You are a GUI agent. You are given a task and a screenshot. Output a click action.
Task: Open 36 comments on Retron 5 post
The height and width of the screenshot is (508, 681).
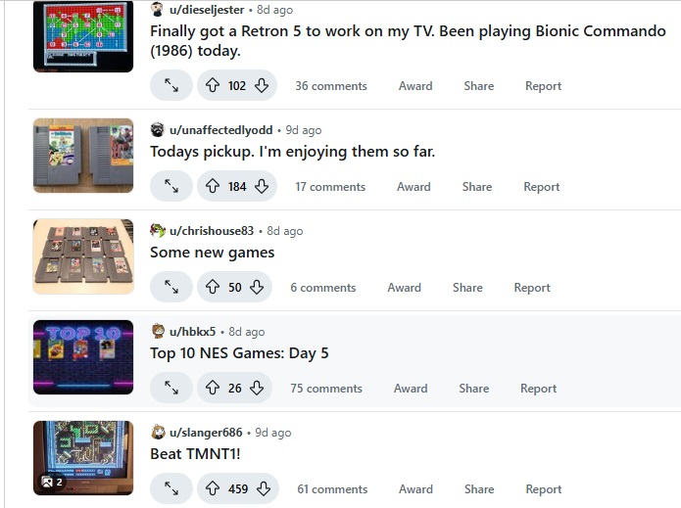331,86
